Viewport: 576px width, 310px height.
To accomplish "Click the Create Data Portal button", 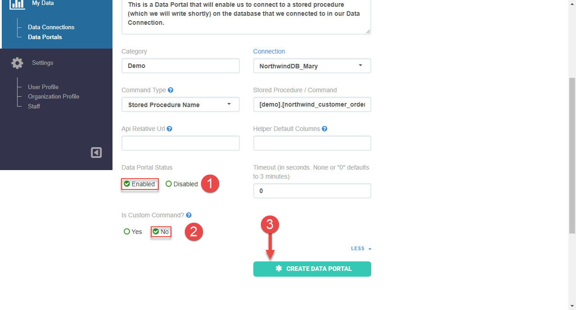I will point(312,269).
